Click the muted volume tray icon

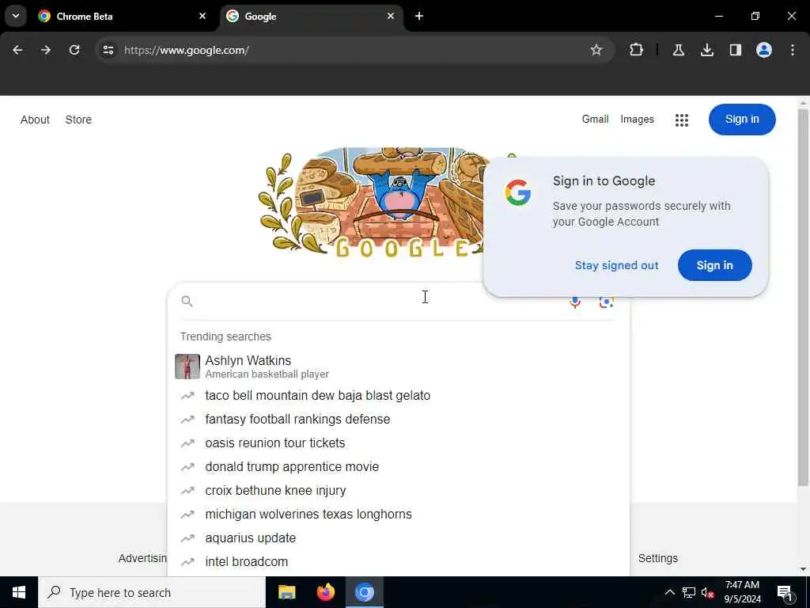[x=707, y=592]
